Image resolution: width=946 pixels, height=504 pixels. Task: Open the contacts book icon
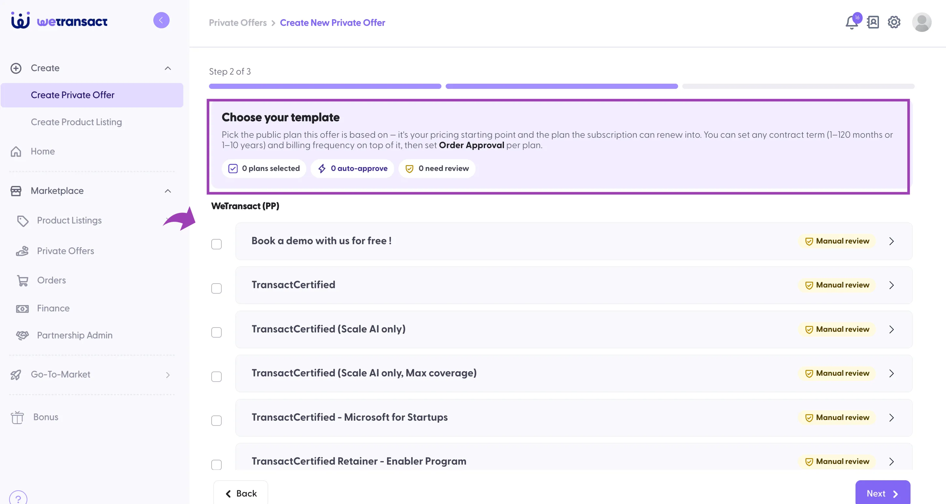pyautogui.click(x=873, y=22)
